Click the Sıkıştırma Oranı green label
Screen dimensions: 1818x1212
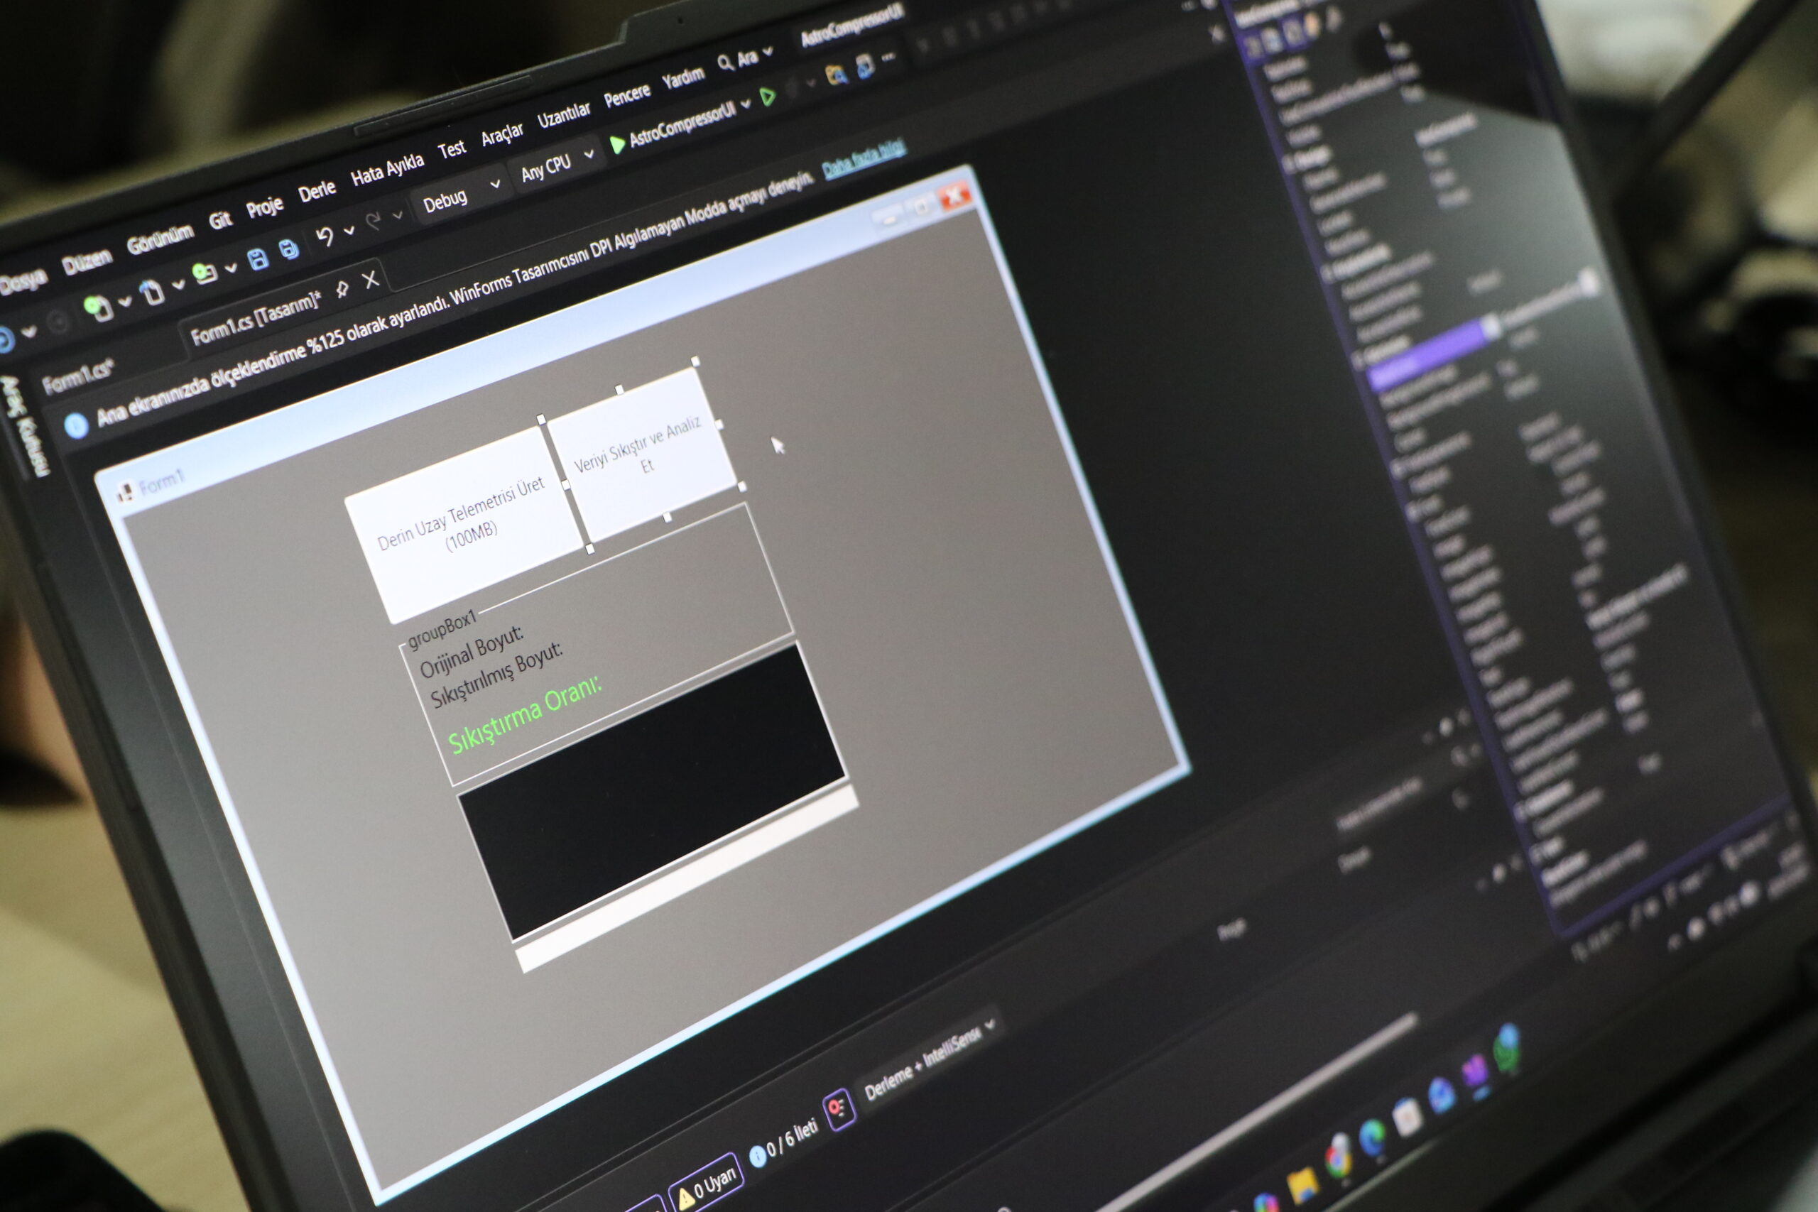pos(524,716)
